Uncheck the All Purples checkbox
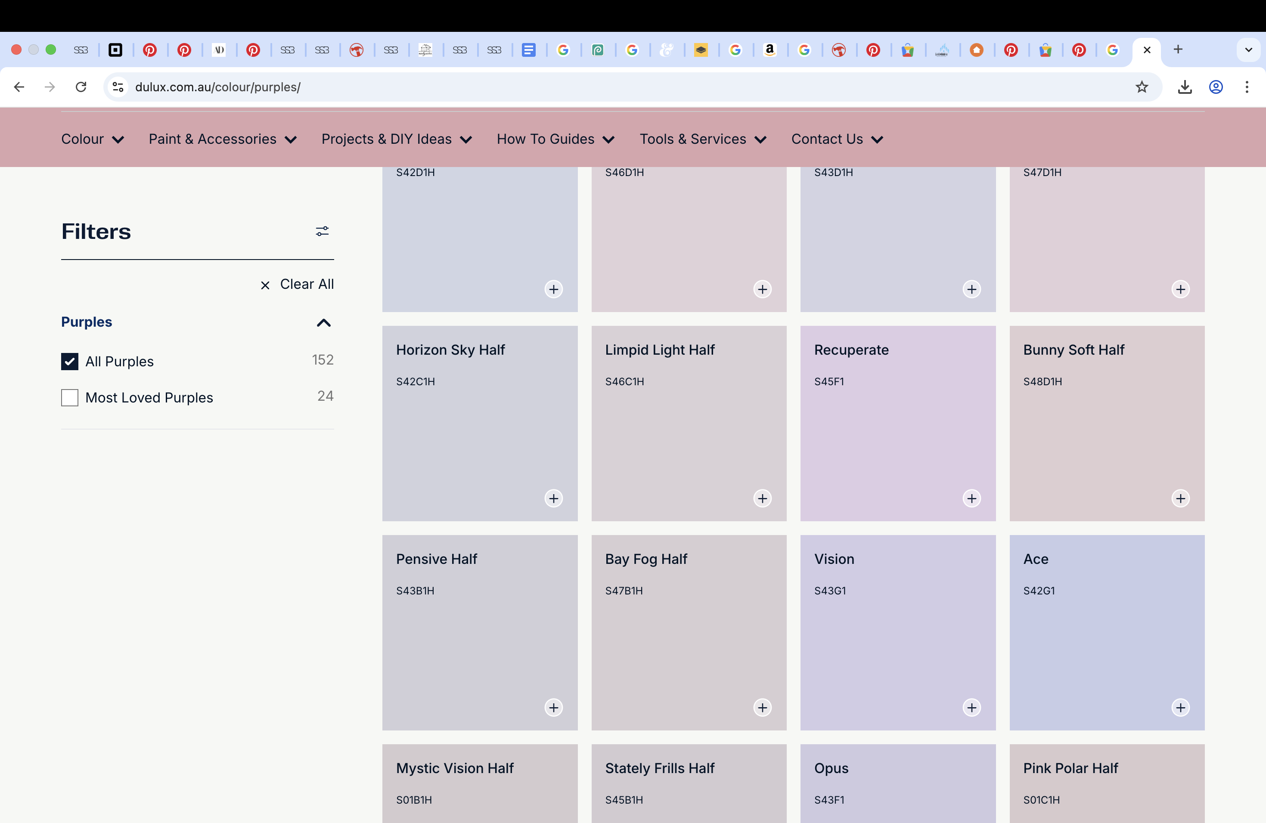Image resolution: width=1266 pixels, height=823 pixels. tap(70, 362)
